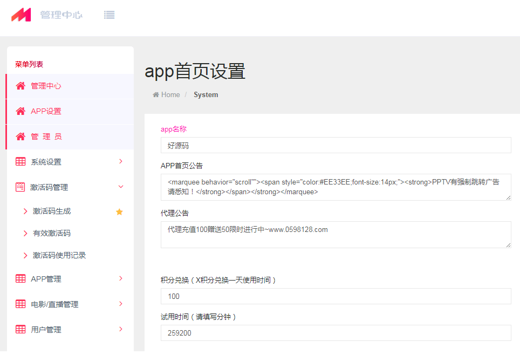Click the app名称 input field
This screenshot has height=355, width=520.
click(x=336, y=145)
